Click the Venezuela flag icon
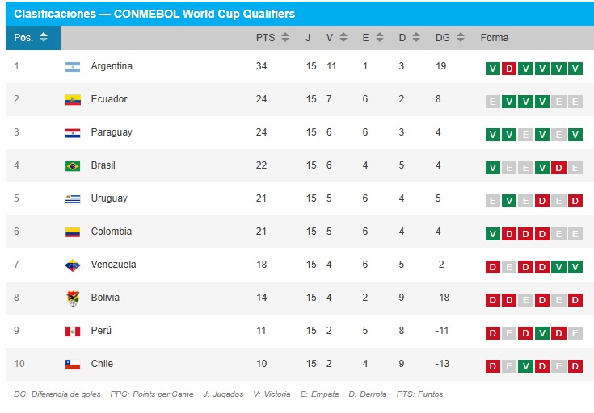Image resolution: width=594 pixels, height=413 pixels. 73,265
